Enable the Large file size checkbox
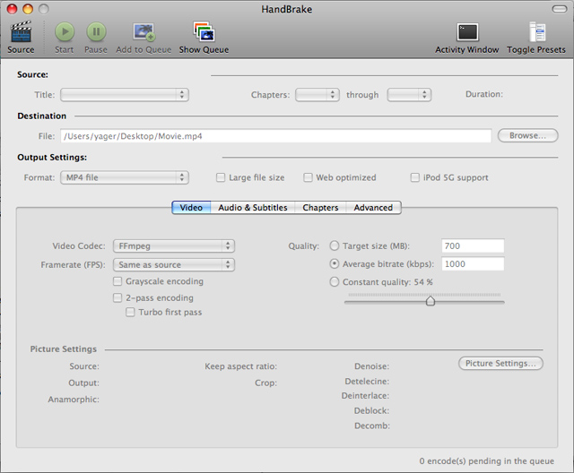The height and width of the screenshot is (473, 574). coord(222,177)
